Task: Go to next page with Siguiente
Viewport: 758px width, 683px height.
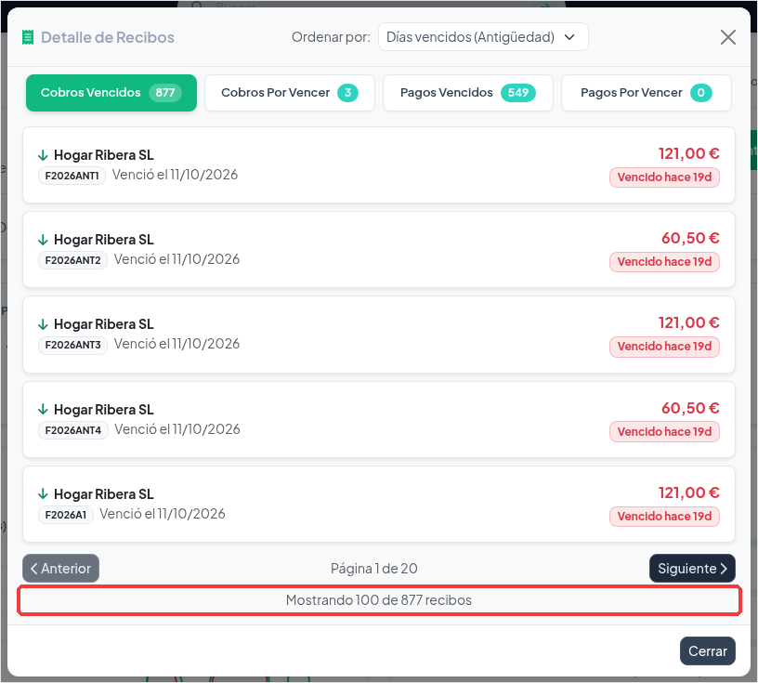Action: tap(692, 569)
